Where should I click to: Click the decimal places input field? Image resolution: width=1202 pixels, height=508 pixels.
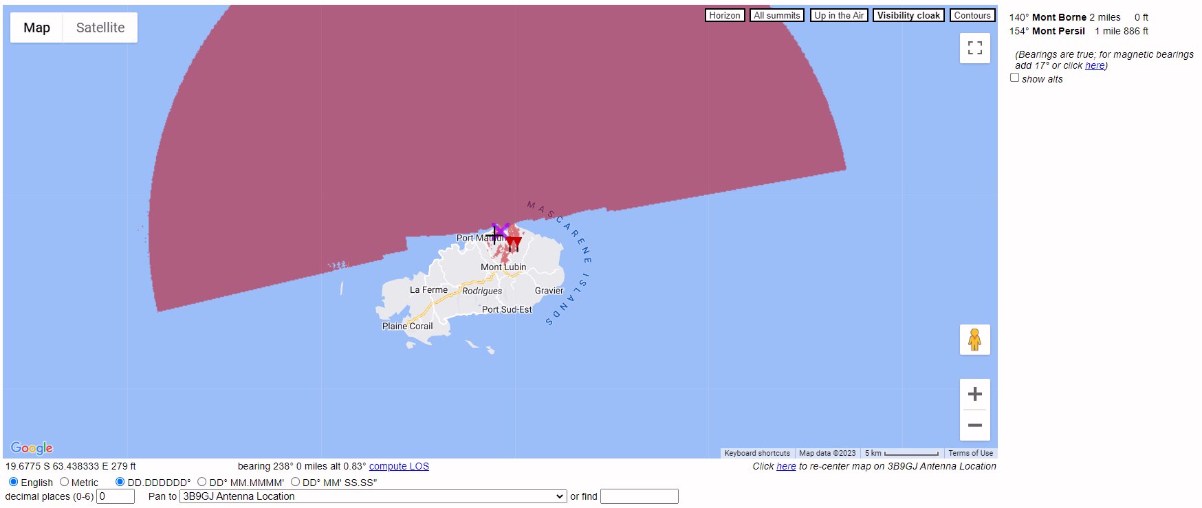click(x=116, y=496)
